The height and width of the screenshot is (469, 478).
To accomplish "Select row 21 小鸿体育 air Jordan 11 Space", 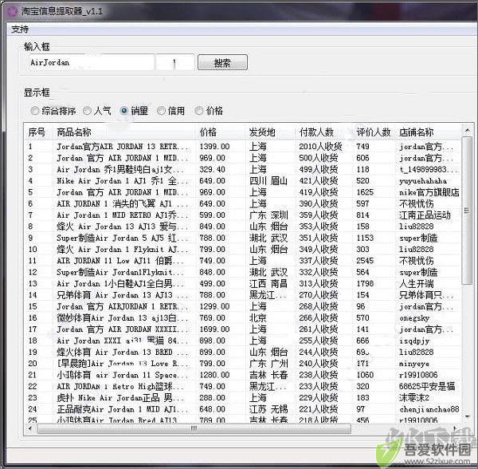I will pos(242,375).
